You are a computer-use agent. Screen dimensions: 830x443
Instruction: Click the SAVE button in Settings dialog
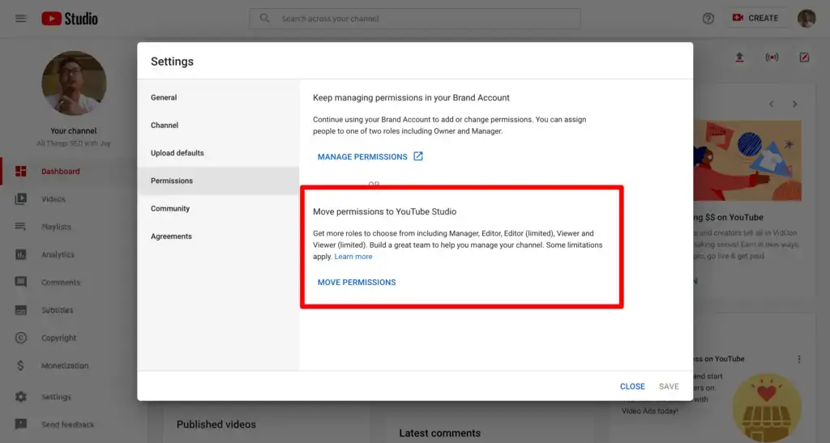(669, 386)
